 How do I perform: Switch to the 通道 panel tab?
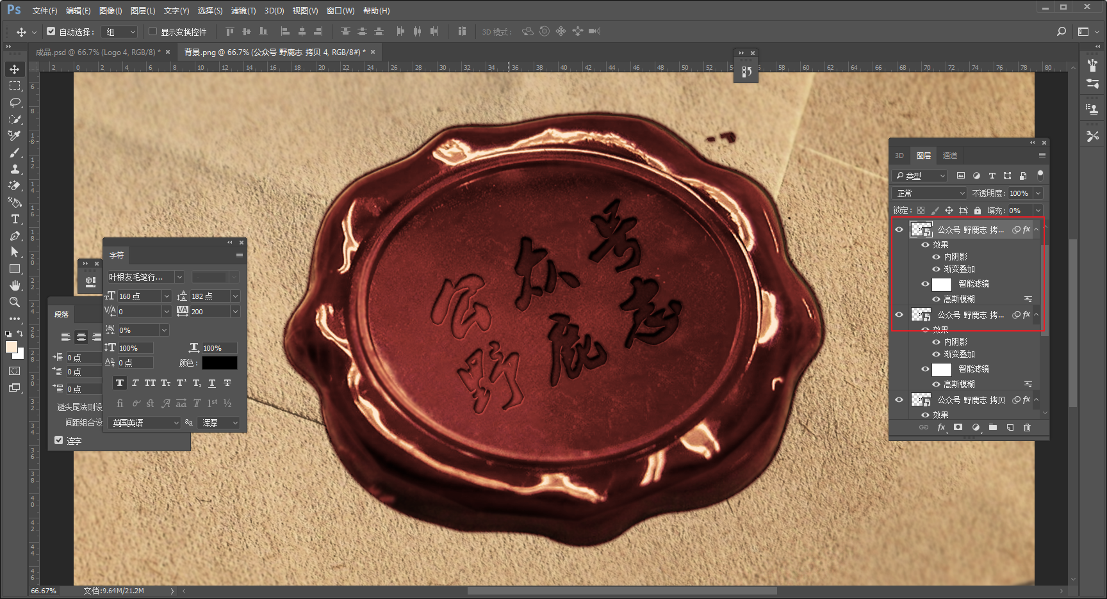(x=950, y=156)
